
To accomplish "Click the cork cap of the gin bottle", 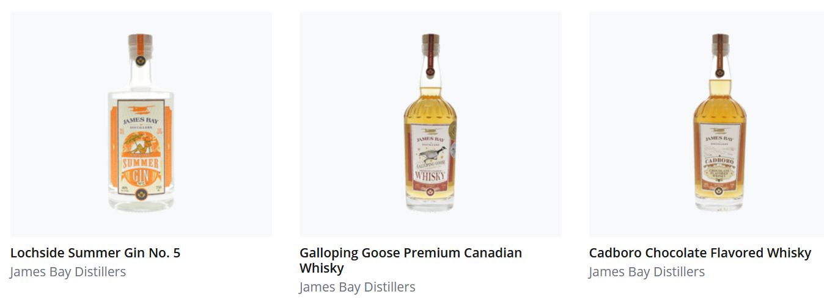I will click(x=140, y=40).
